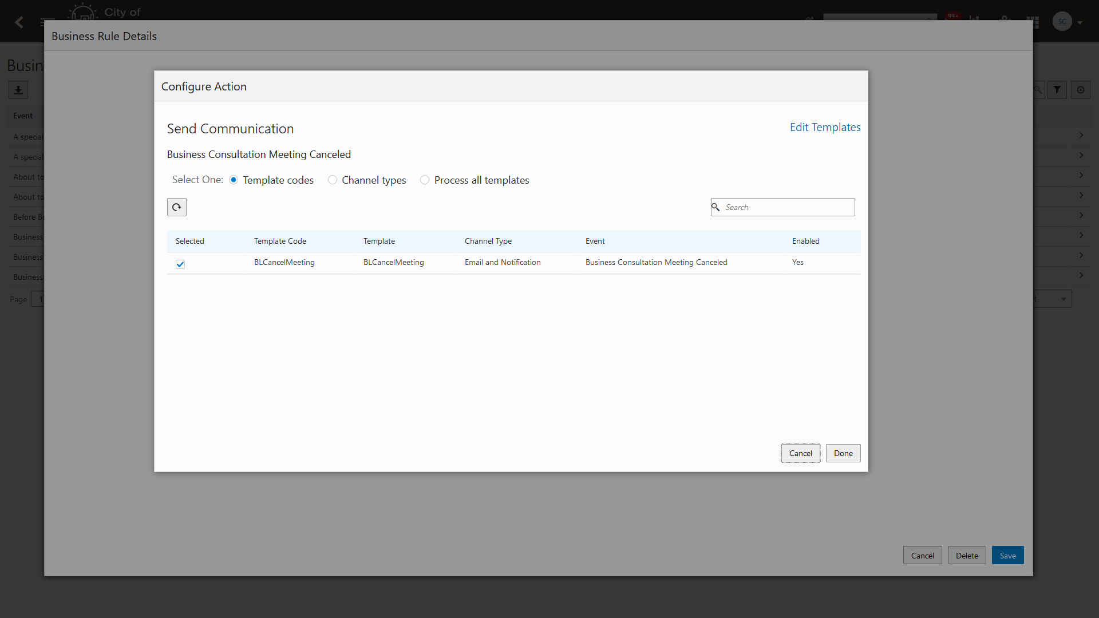Screen dimensions: 1099x618
Task: Click the refresh icon above the template table
Action: click(176, 207)
